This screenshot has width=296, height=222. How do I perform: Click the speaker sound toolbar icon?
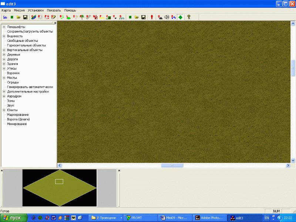coord(167,17)
